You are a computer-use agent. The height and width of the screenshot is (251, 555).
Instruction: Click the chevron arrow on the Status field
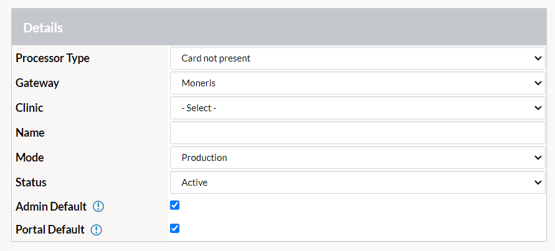point(538,183)
